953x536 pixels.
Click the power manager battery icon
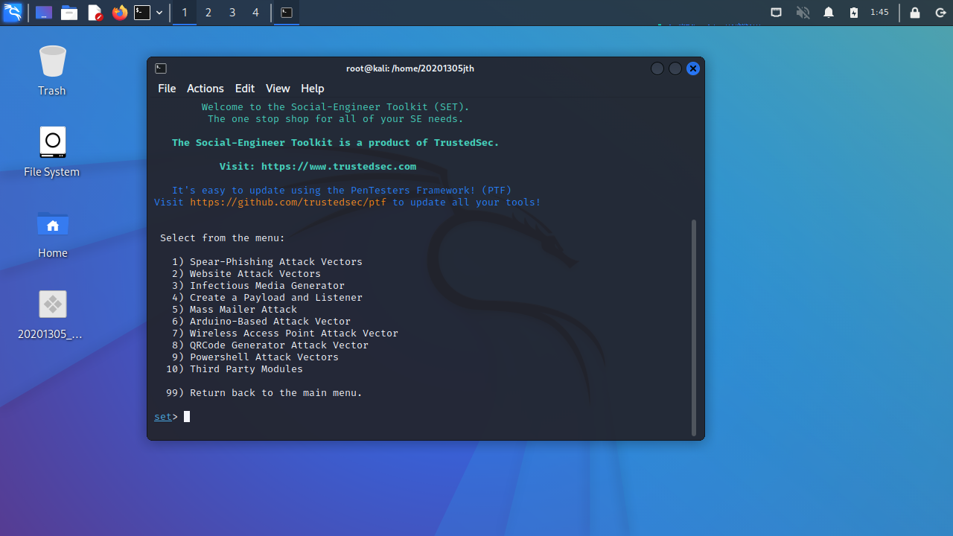(854, 13)
